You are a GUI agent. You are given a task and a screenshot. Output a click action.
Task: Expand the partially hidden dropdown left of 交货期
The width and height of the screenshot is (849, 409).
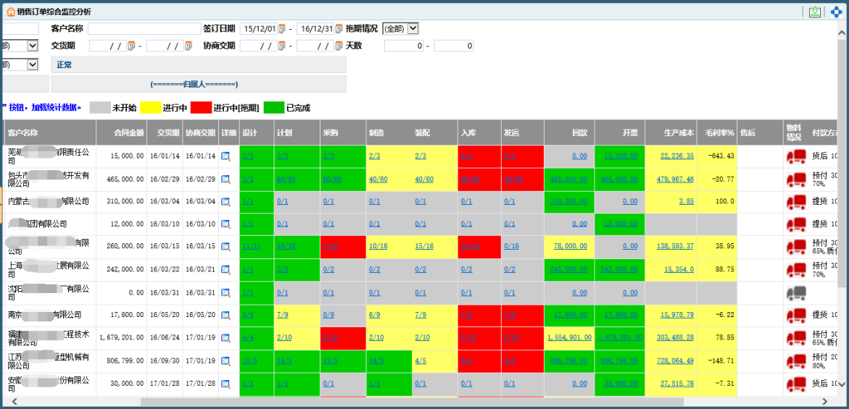[x=32, y=46]
